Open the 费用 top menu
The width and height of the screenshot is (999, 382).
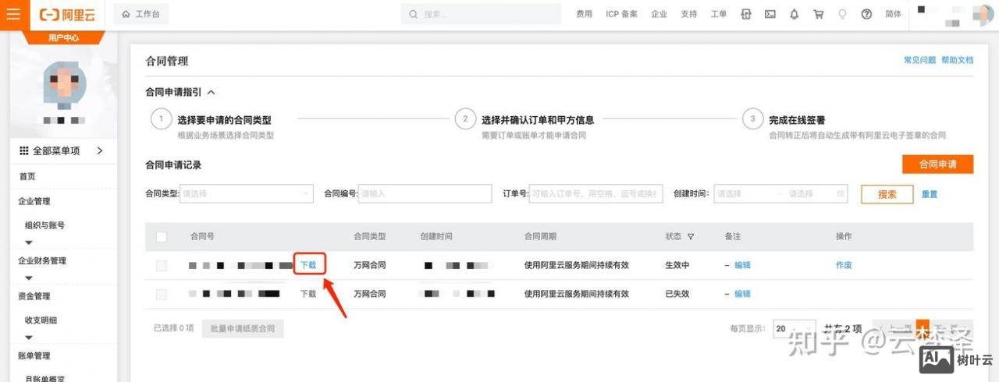[584, 14]
